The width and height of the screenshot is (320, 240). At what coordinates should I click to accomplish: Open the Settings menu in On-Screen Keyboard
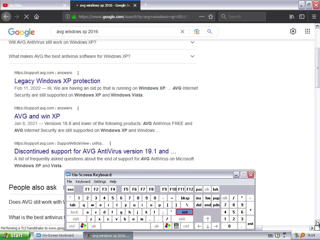pos(100,182)
